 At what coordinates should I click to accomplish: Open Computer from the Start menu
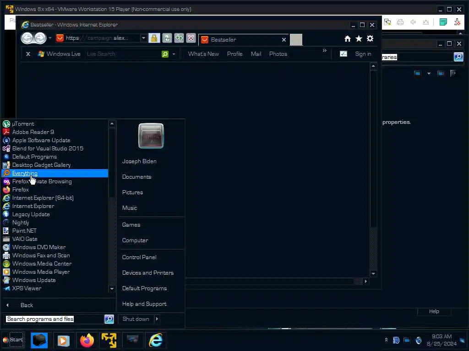(x=135, y=240)
